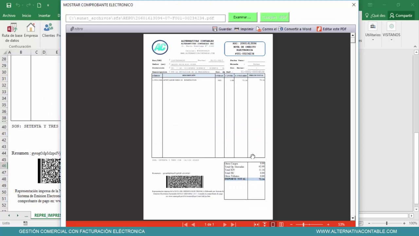Click the next sheet arrow in Excel

click(17, 215)
